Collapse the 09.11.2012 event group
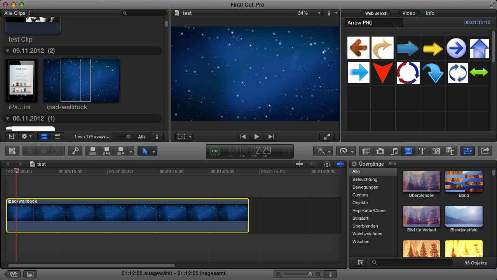Screen dimensions: 497x280 click(8, 51)
